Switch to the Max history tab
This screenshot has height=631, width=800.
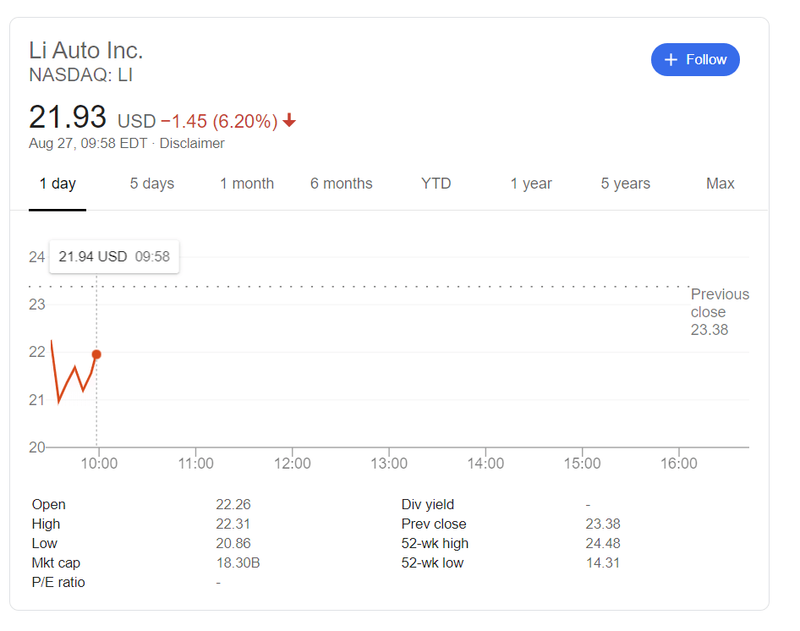click(x=720, y=184)
